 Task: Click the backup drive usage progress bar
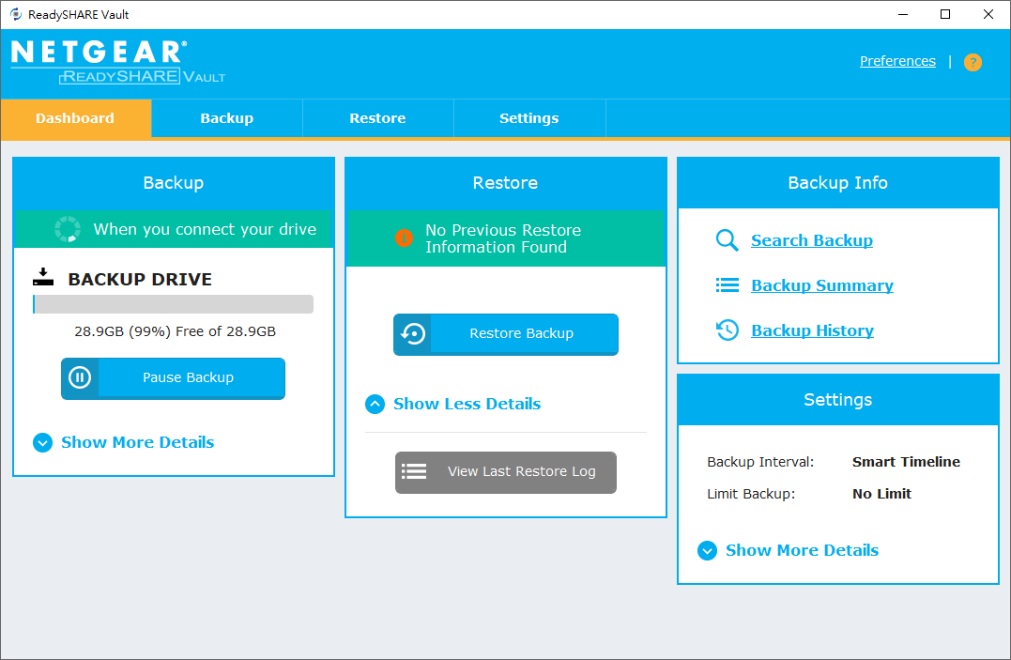(173, 304)
